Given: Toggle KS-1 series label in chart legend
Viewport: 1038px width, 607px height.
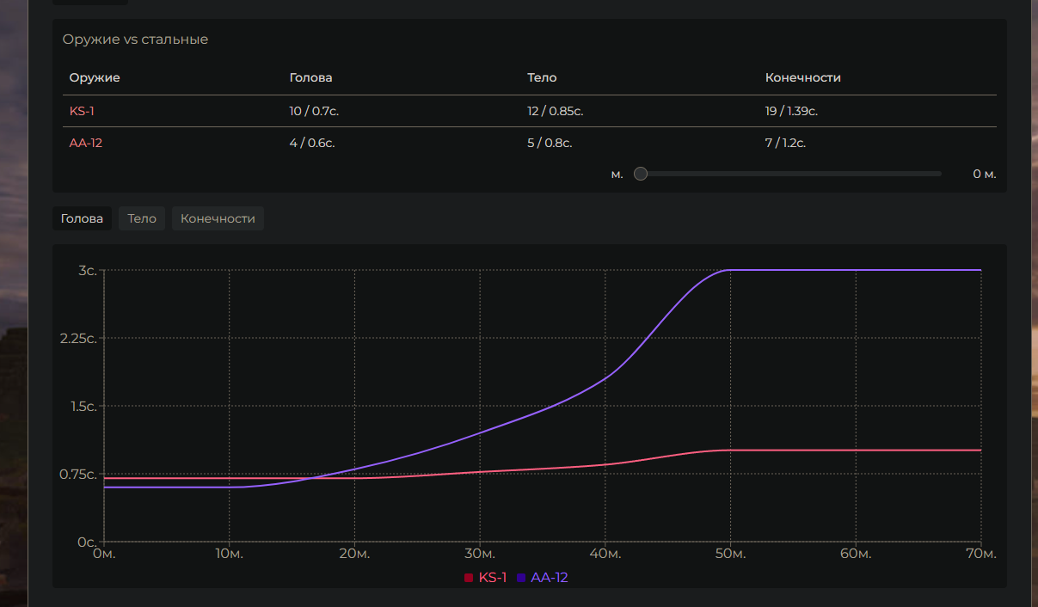Looking at the screenshot, I should (492, 578).
